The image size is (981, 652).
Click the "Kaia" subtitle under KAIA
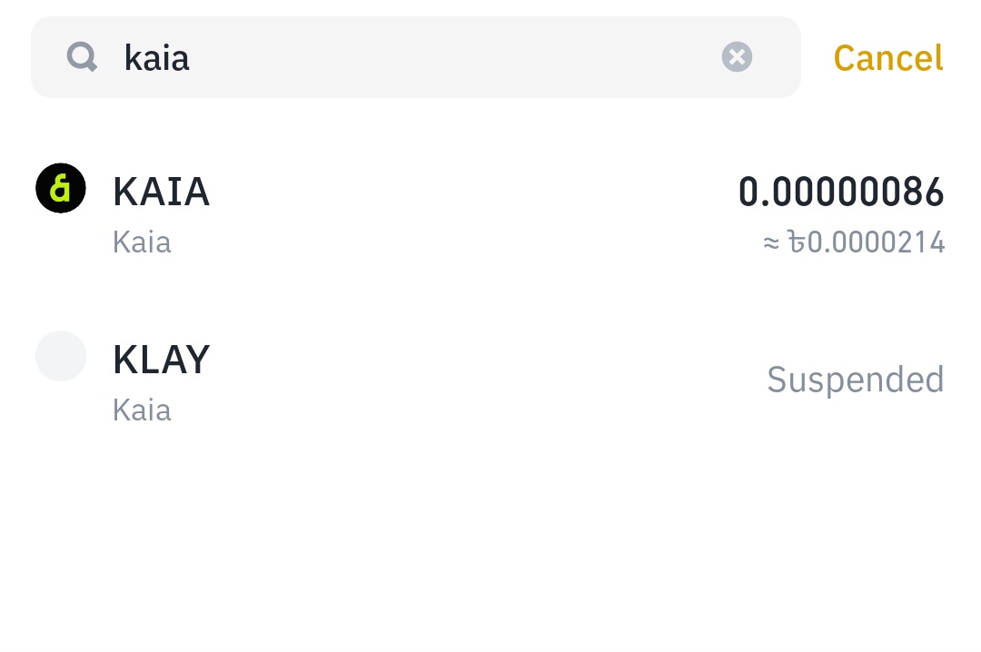pyautogui.click(x=142, y=242)
